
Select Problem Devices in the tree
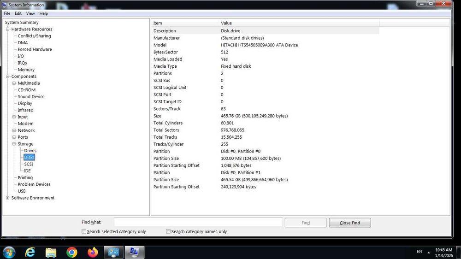(34, 184)
